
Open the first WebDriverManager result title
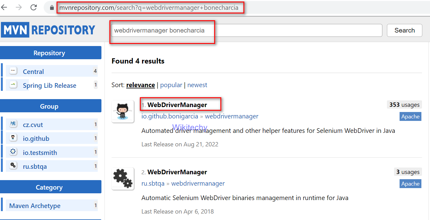pos(177,105)
